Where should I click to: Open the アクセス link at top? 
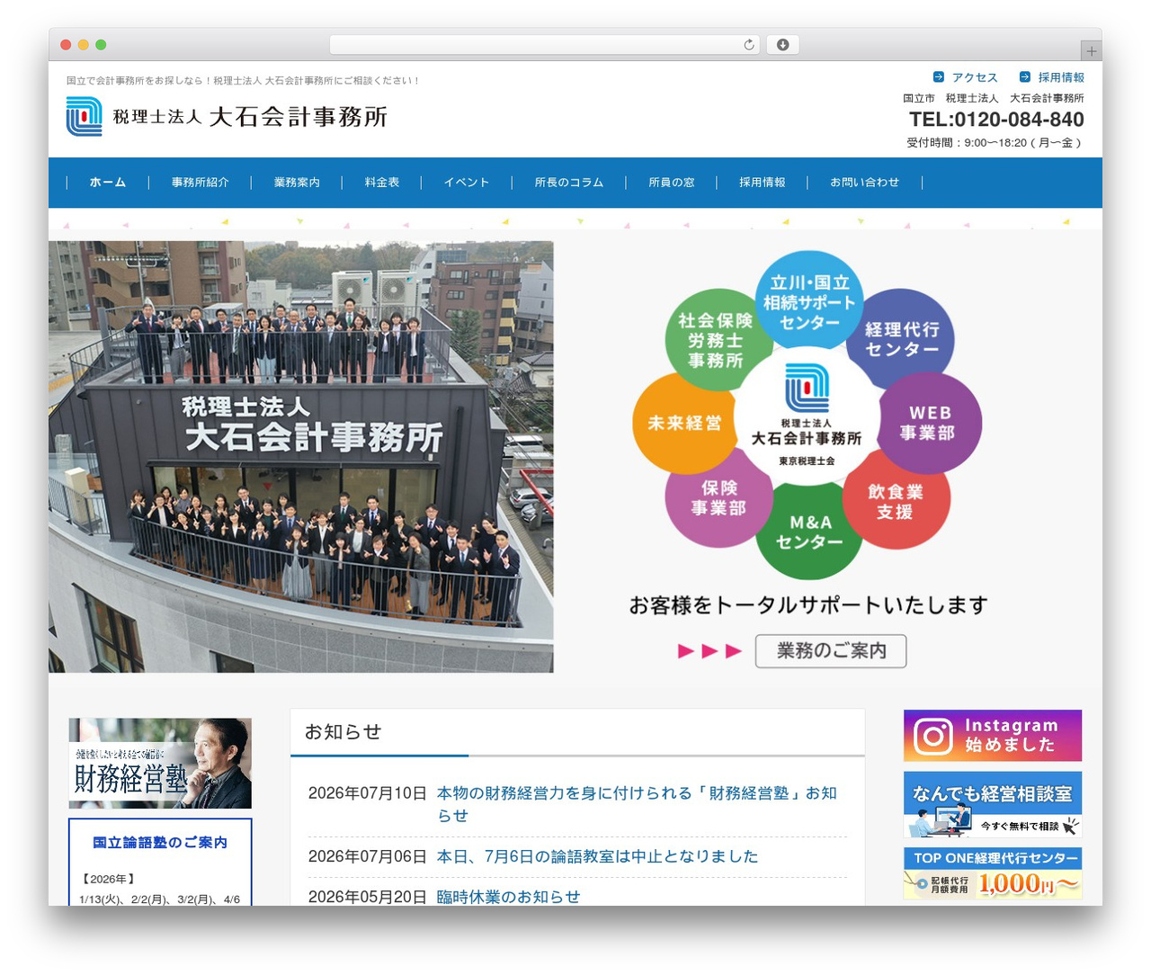coord(975,77)
